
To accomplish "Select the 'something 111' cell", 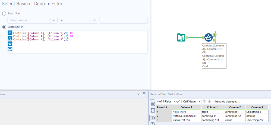I will click(x=213, y=120).
